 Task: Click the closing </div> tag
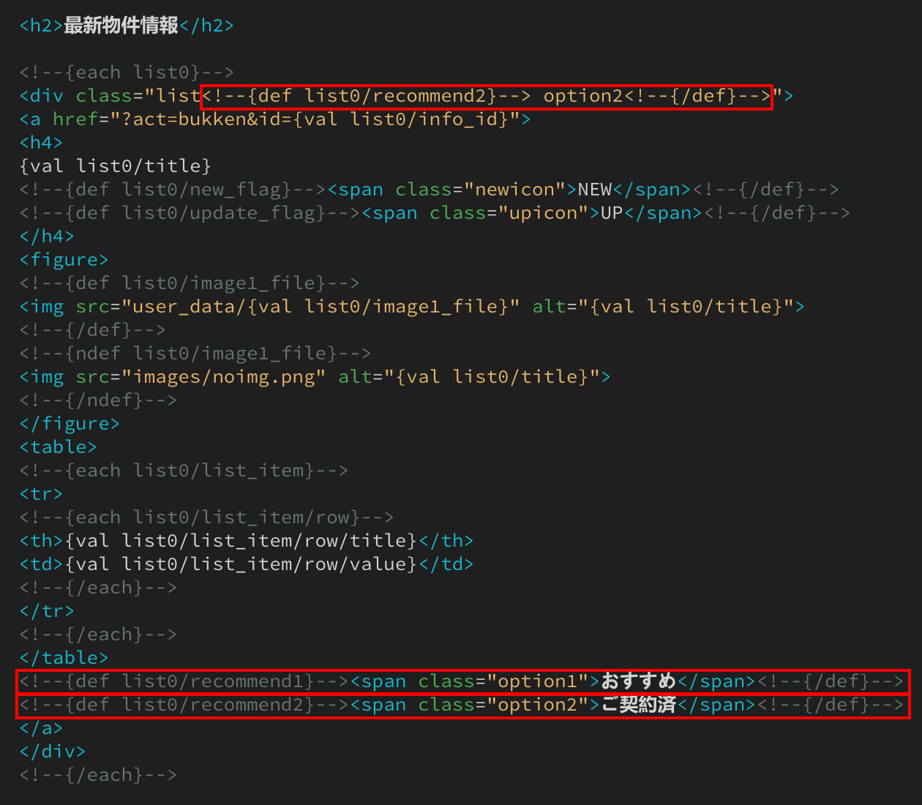[x=52, y=752]
